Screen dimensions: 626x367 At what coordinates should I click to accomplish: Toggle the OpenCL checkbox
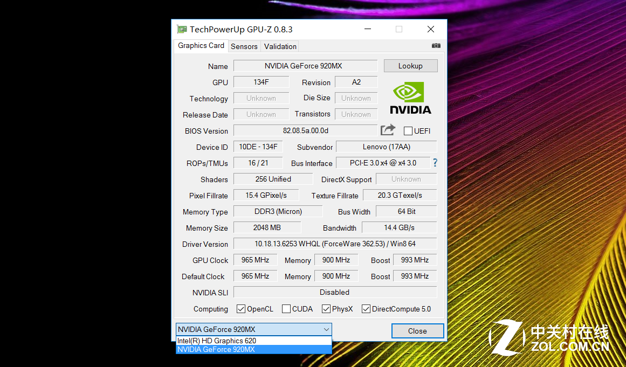pos(240,309)
